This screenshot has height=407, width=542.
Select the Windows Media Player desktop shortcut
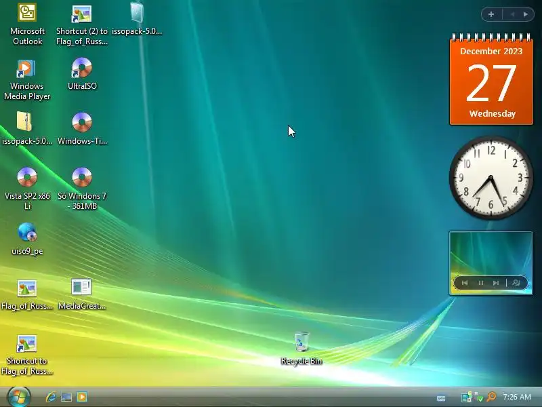point(27,79)
